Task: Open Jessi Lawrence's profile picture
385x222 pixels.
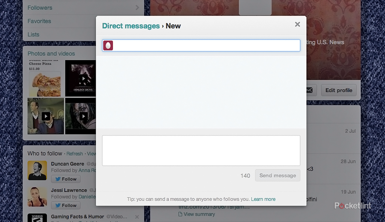Action: pyautogui.click(x=37, y=197)
